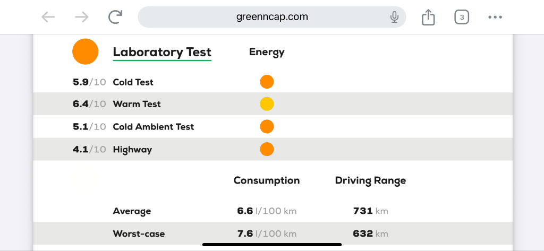The width and height of the screenshot is (544, 251).
Task: Open the share sheet icon
Action: coord(428,17)
